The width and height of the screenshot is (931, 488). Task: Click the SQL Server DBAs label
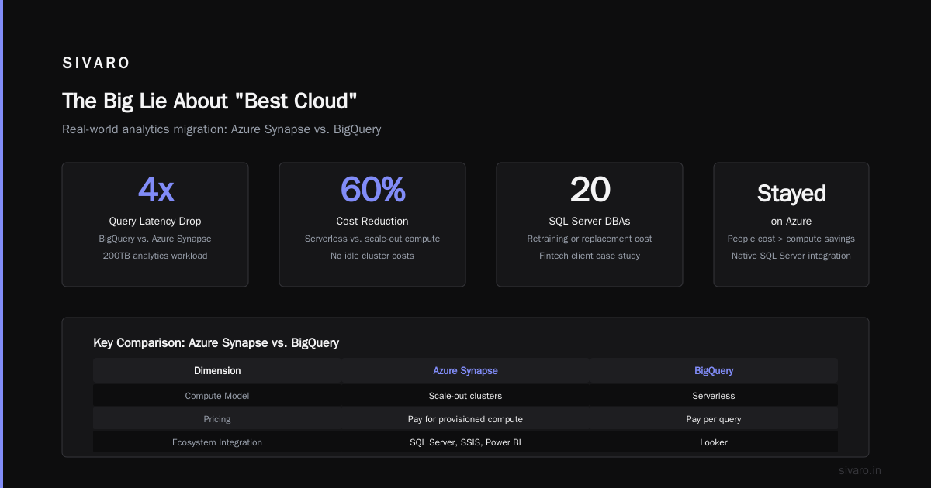590,222
